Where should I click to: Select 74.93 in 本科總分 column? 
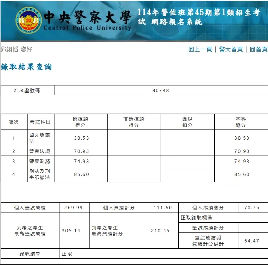point(242,161)
